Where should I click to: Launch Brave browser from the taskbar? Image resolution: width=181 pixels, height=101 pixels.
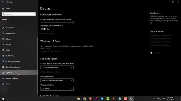[90, 98]
